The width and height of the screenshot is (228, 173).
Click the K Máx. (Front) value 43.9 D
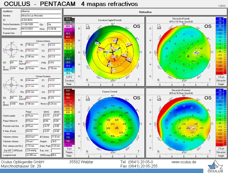32,131
